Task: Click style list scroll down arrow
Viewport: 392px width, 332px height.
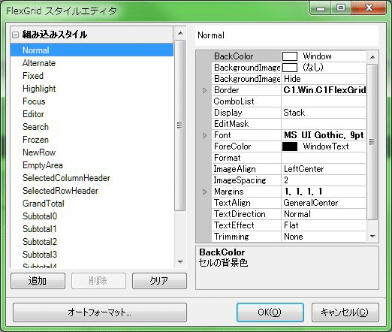Action: (180, 262)
